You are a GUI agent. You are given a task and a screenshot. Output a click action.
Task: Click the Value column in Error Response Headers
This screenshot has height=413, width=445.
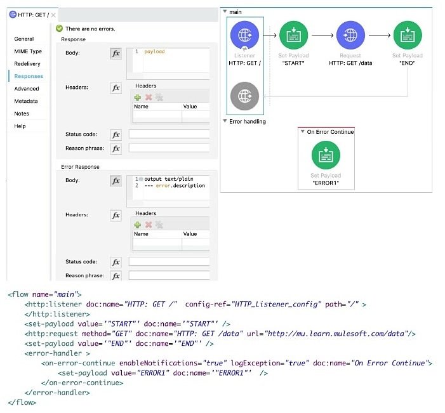(x=196, y=234)
